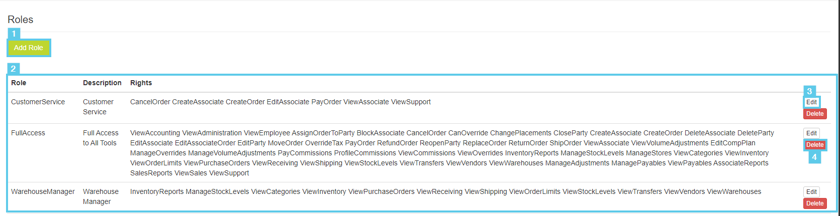The width and height of the screenshot is (840, 216).
Task: Click callout marker number 4
Action: click(x=814, y=157)
